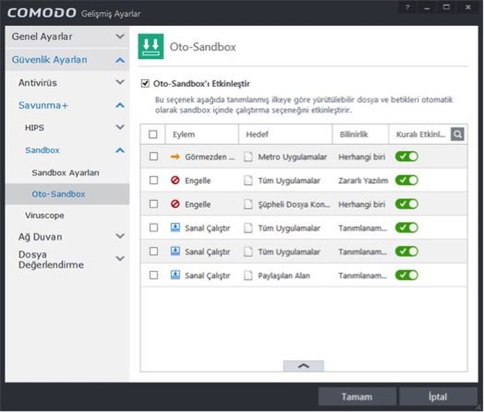The width and height of the screenshot is (484, 412).
Task: Select Viruscope in the sidebar
Action: pos(45,215)
